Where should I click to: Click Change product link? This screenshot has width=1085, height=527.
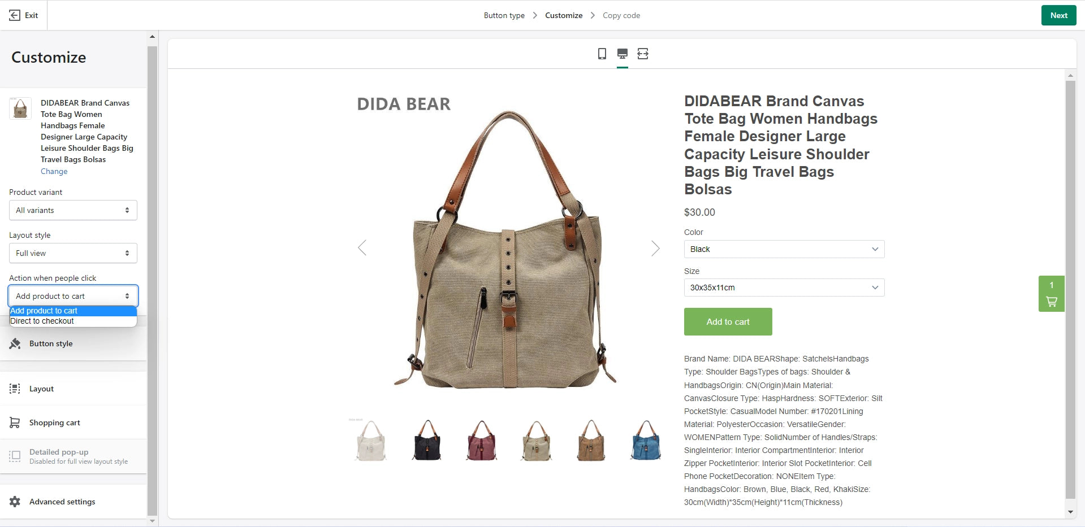54,171
